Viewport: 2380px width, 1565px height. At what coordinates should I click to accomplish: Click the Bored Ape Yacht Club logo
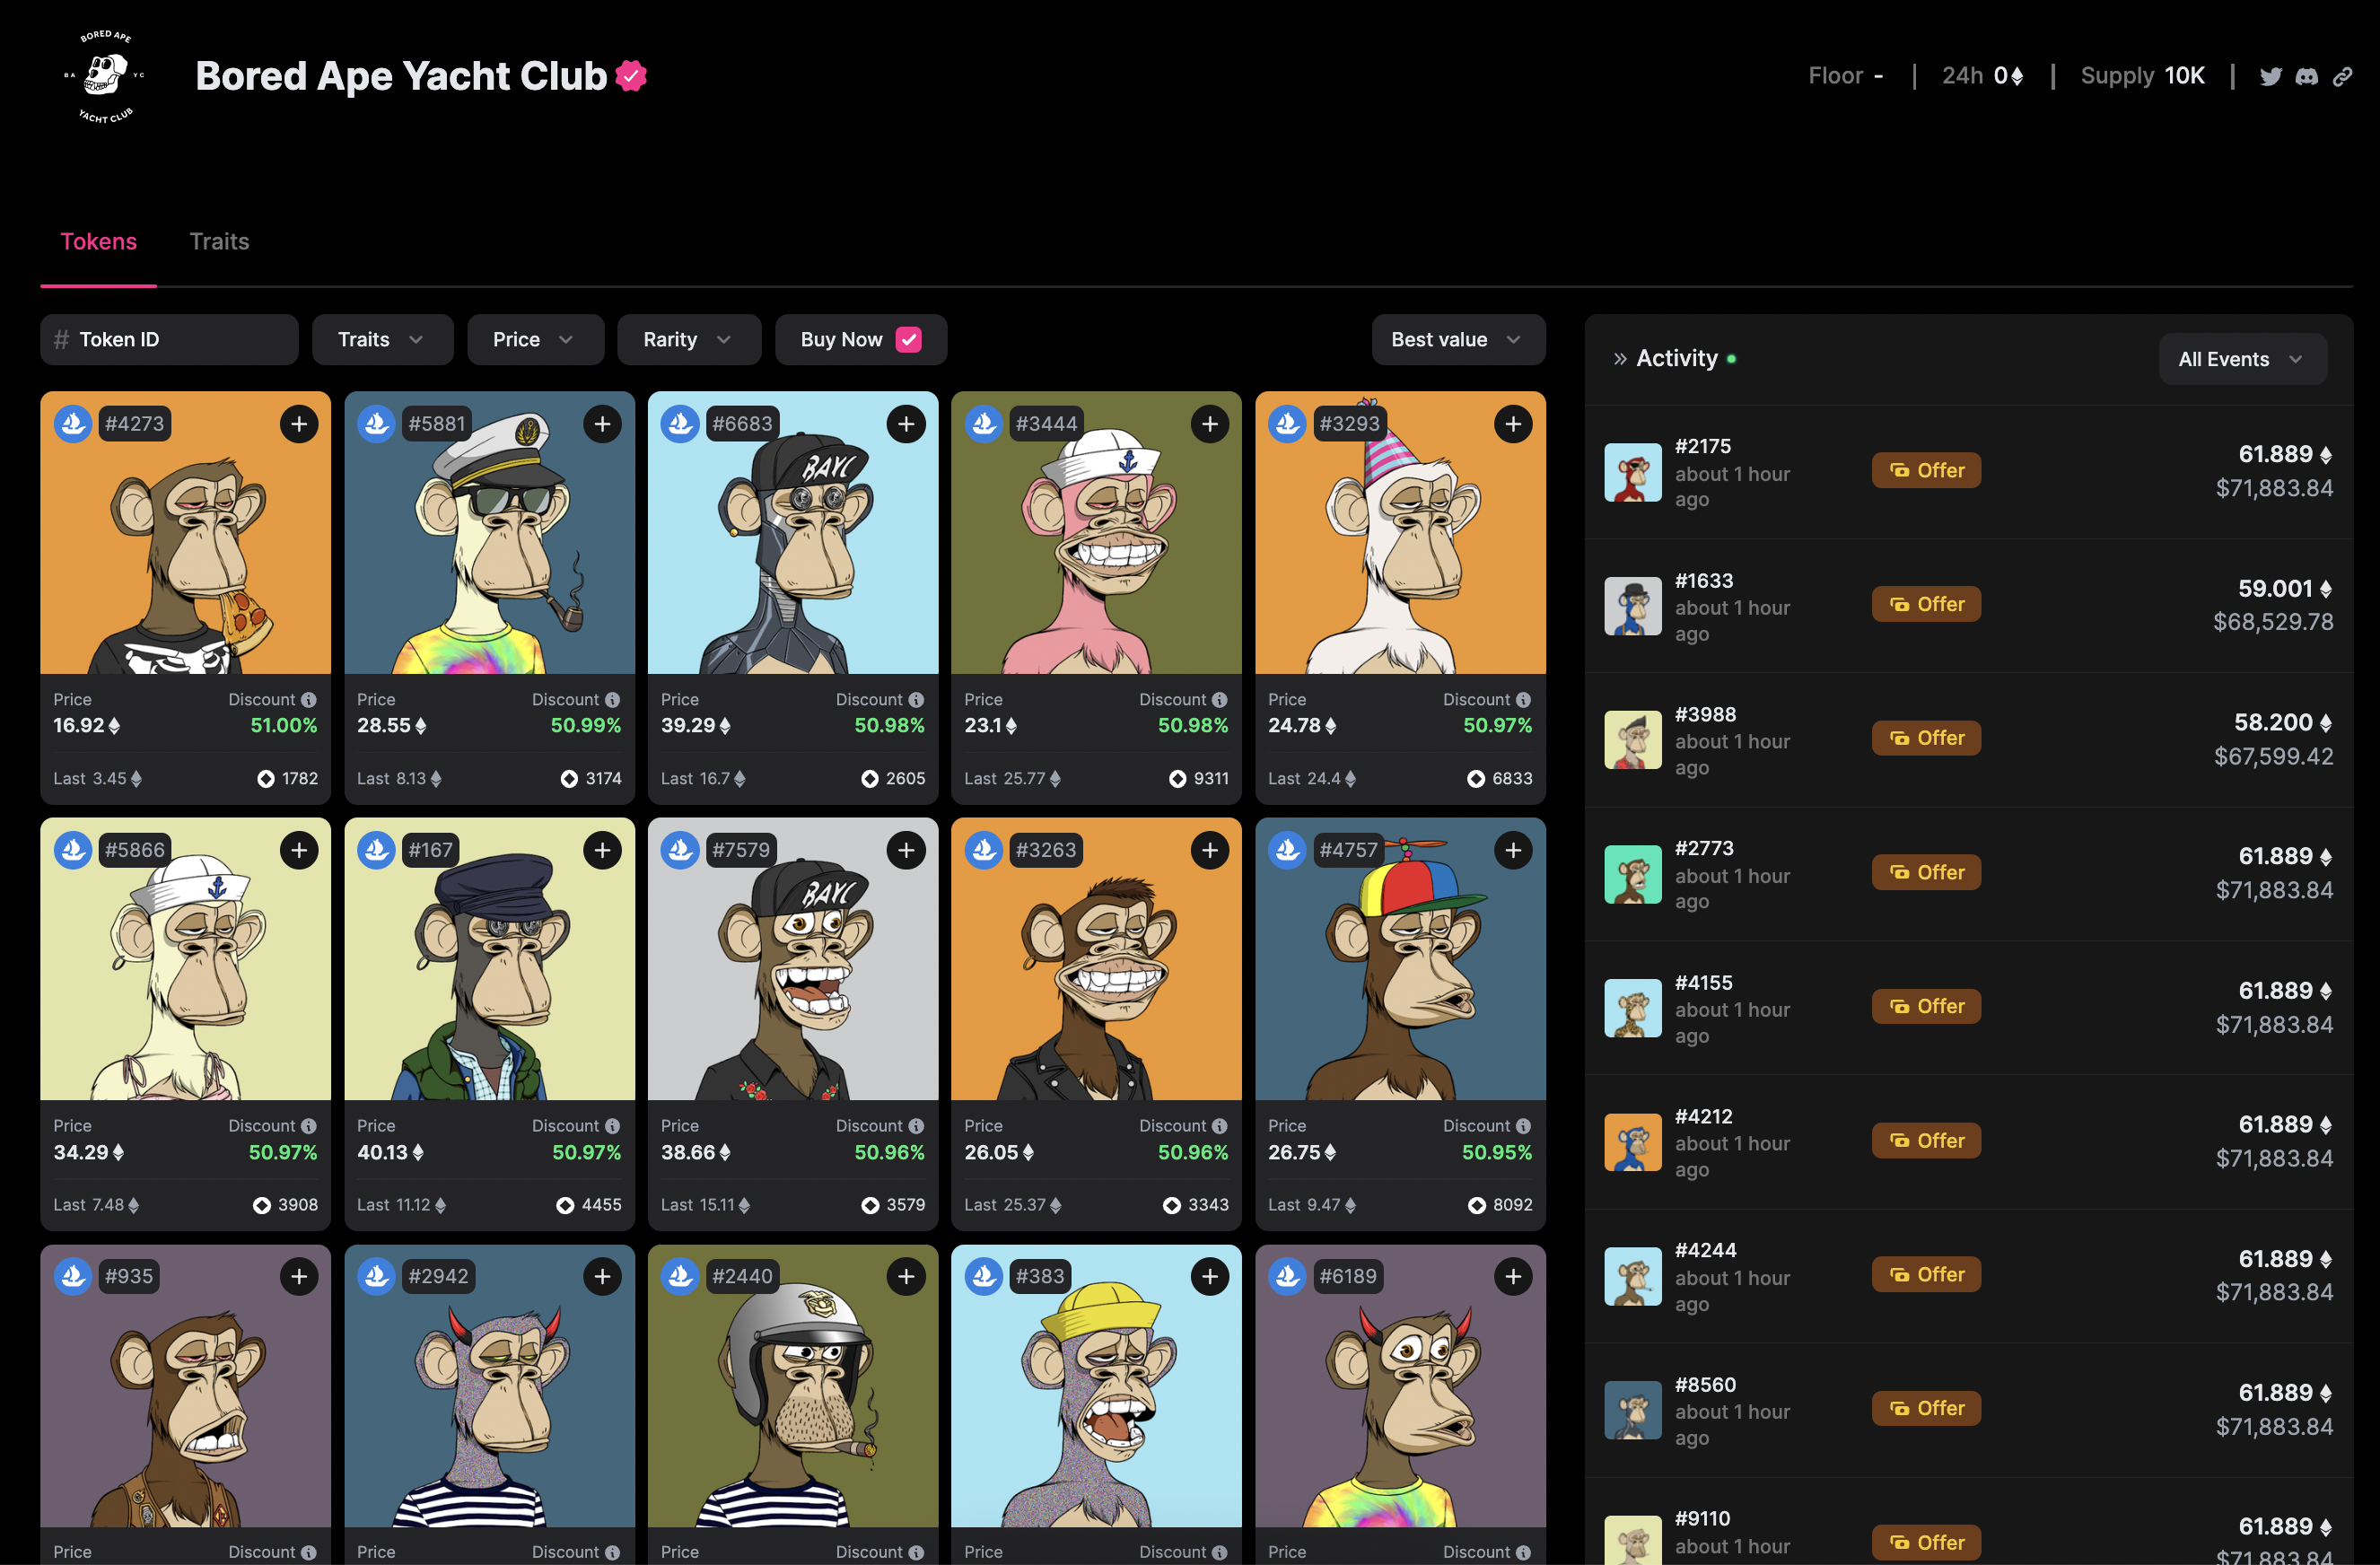(105, 76)
